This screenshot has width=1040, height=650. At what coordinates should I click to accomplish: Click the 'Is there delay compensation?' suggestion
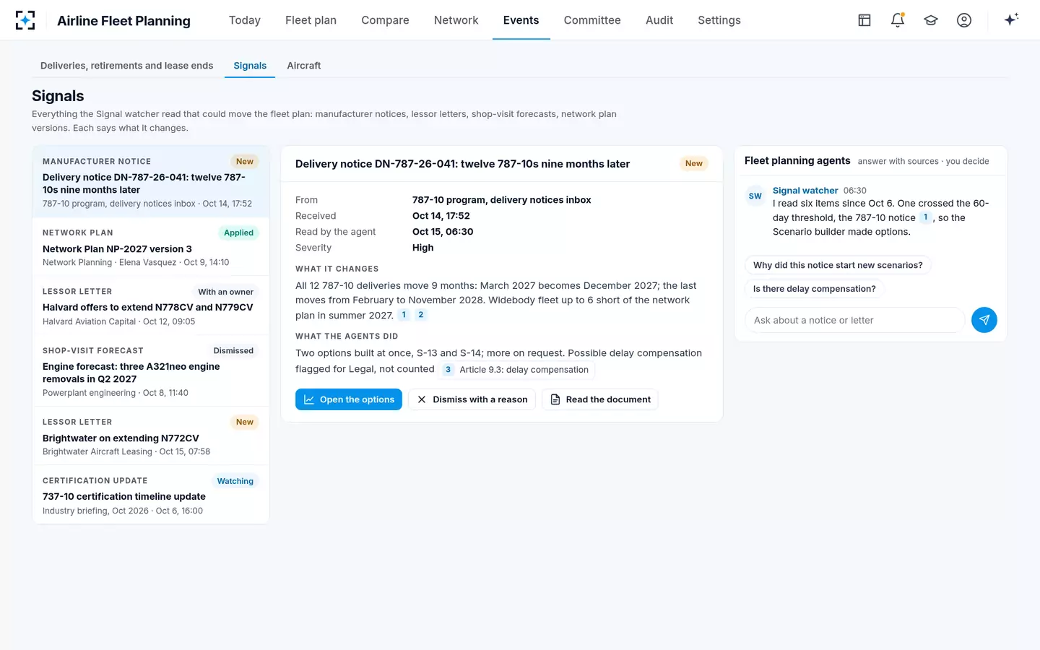coord(814,289)
